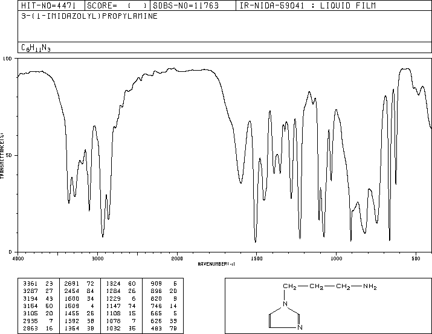Viewport: 432px width, 334px height.
Task: Pick the 1147 table value
Action: point(113,306)
